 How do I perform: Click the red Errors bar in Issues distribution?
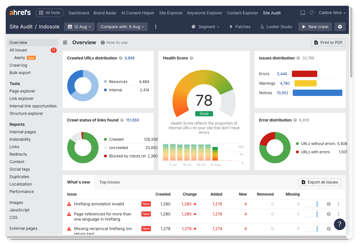[304, 74]
